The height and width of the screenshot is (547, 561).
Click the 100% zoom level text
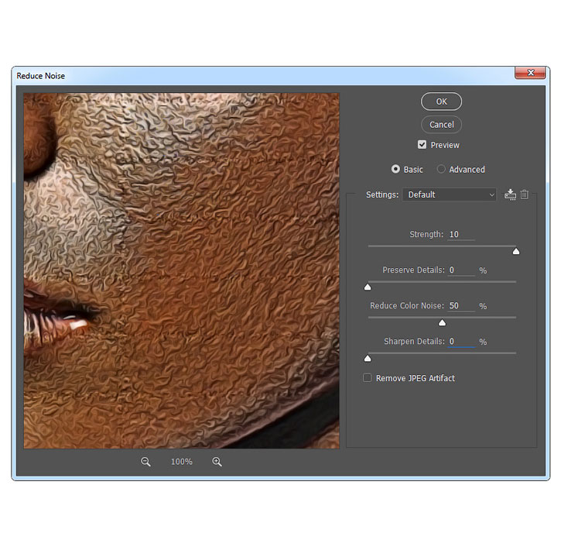click(x=181, y=462)
